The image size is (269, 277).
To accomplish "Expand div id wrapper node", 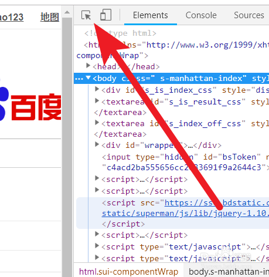I will (x=97, y=144).
